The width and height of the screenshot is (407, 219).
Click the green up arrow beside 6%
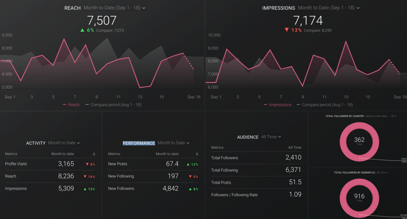tap(83, 30)
